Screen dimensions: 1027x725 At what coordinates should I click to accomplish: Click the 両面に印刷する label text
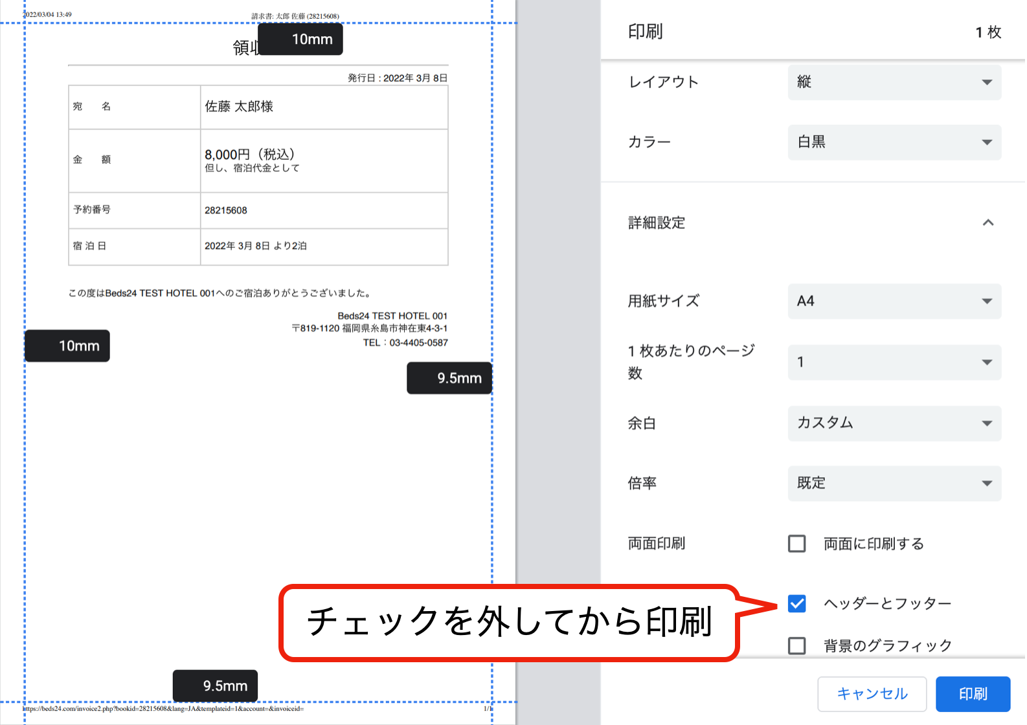point(873,544)
